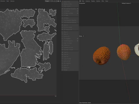Open the Panel menu of the viewport
The image size is (139, 104).
click(x=107, y=1)
